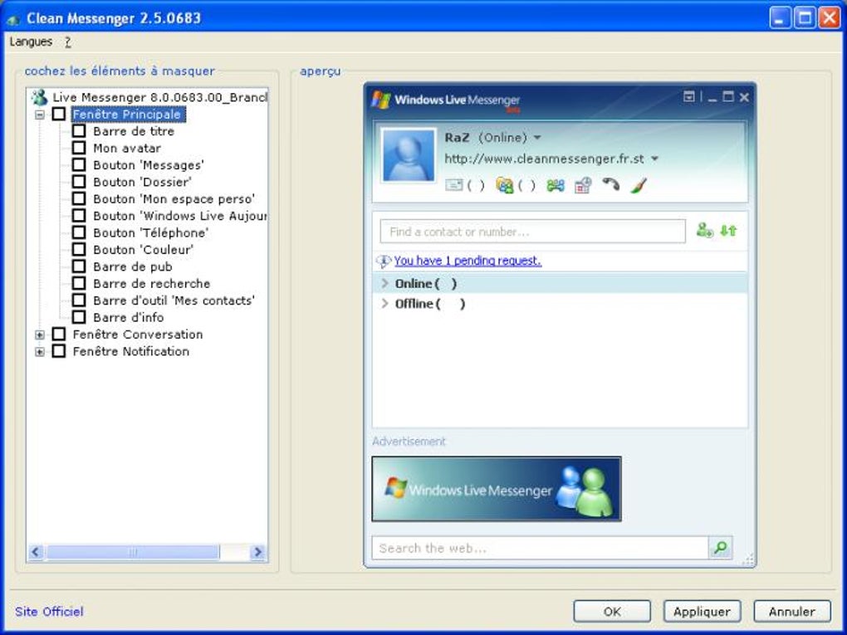Click the tree scrollbar right arrow

click(257, 552)
